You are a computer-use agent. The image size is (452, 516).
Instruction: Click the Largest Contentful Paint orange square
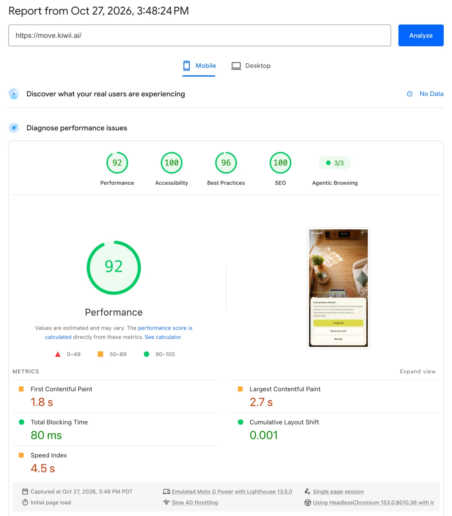(x=240, y=389)
